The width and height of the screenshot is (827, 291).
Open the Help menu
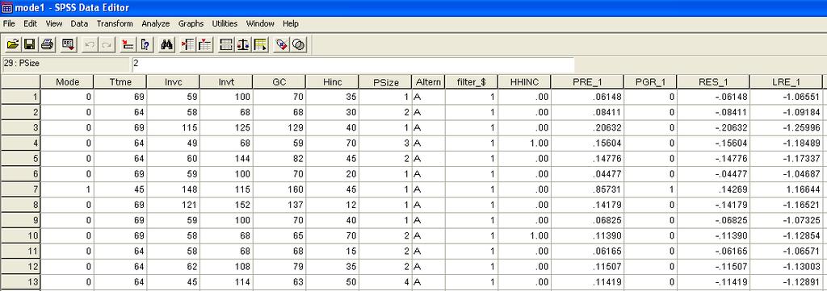[x=291, y=23]
